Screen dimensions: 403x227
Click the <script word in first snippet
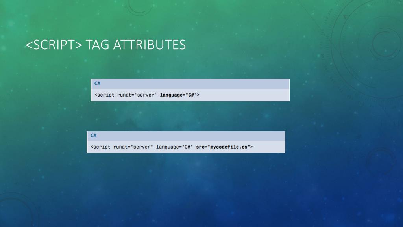tap(104, 95)
